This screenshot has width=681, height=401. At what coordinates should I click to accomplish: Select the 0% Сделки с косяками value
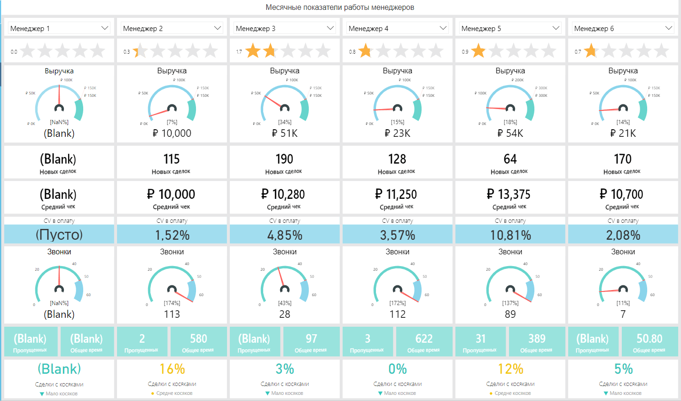pyautogui.click(x=398, y=369)
